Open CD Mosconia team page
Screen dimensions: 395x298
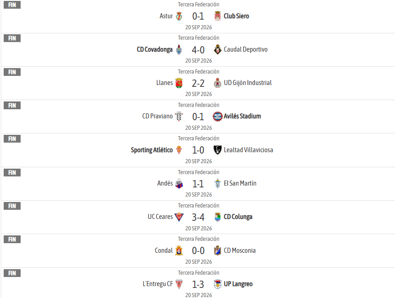pos(240,250)
